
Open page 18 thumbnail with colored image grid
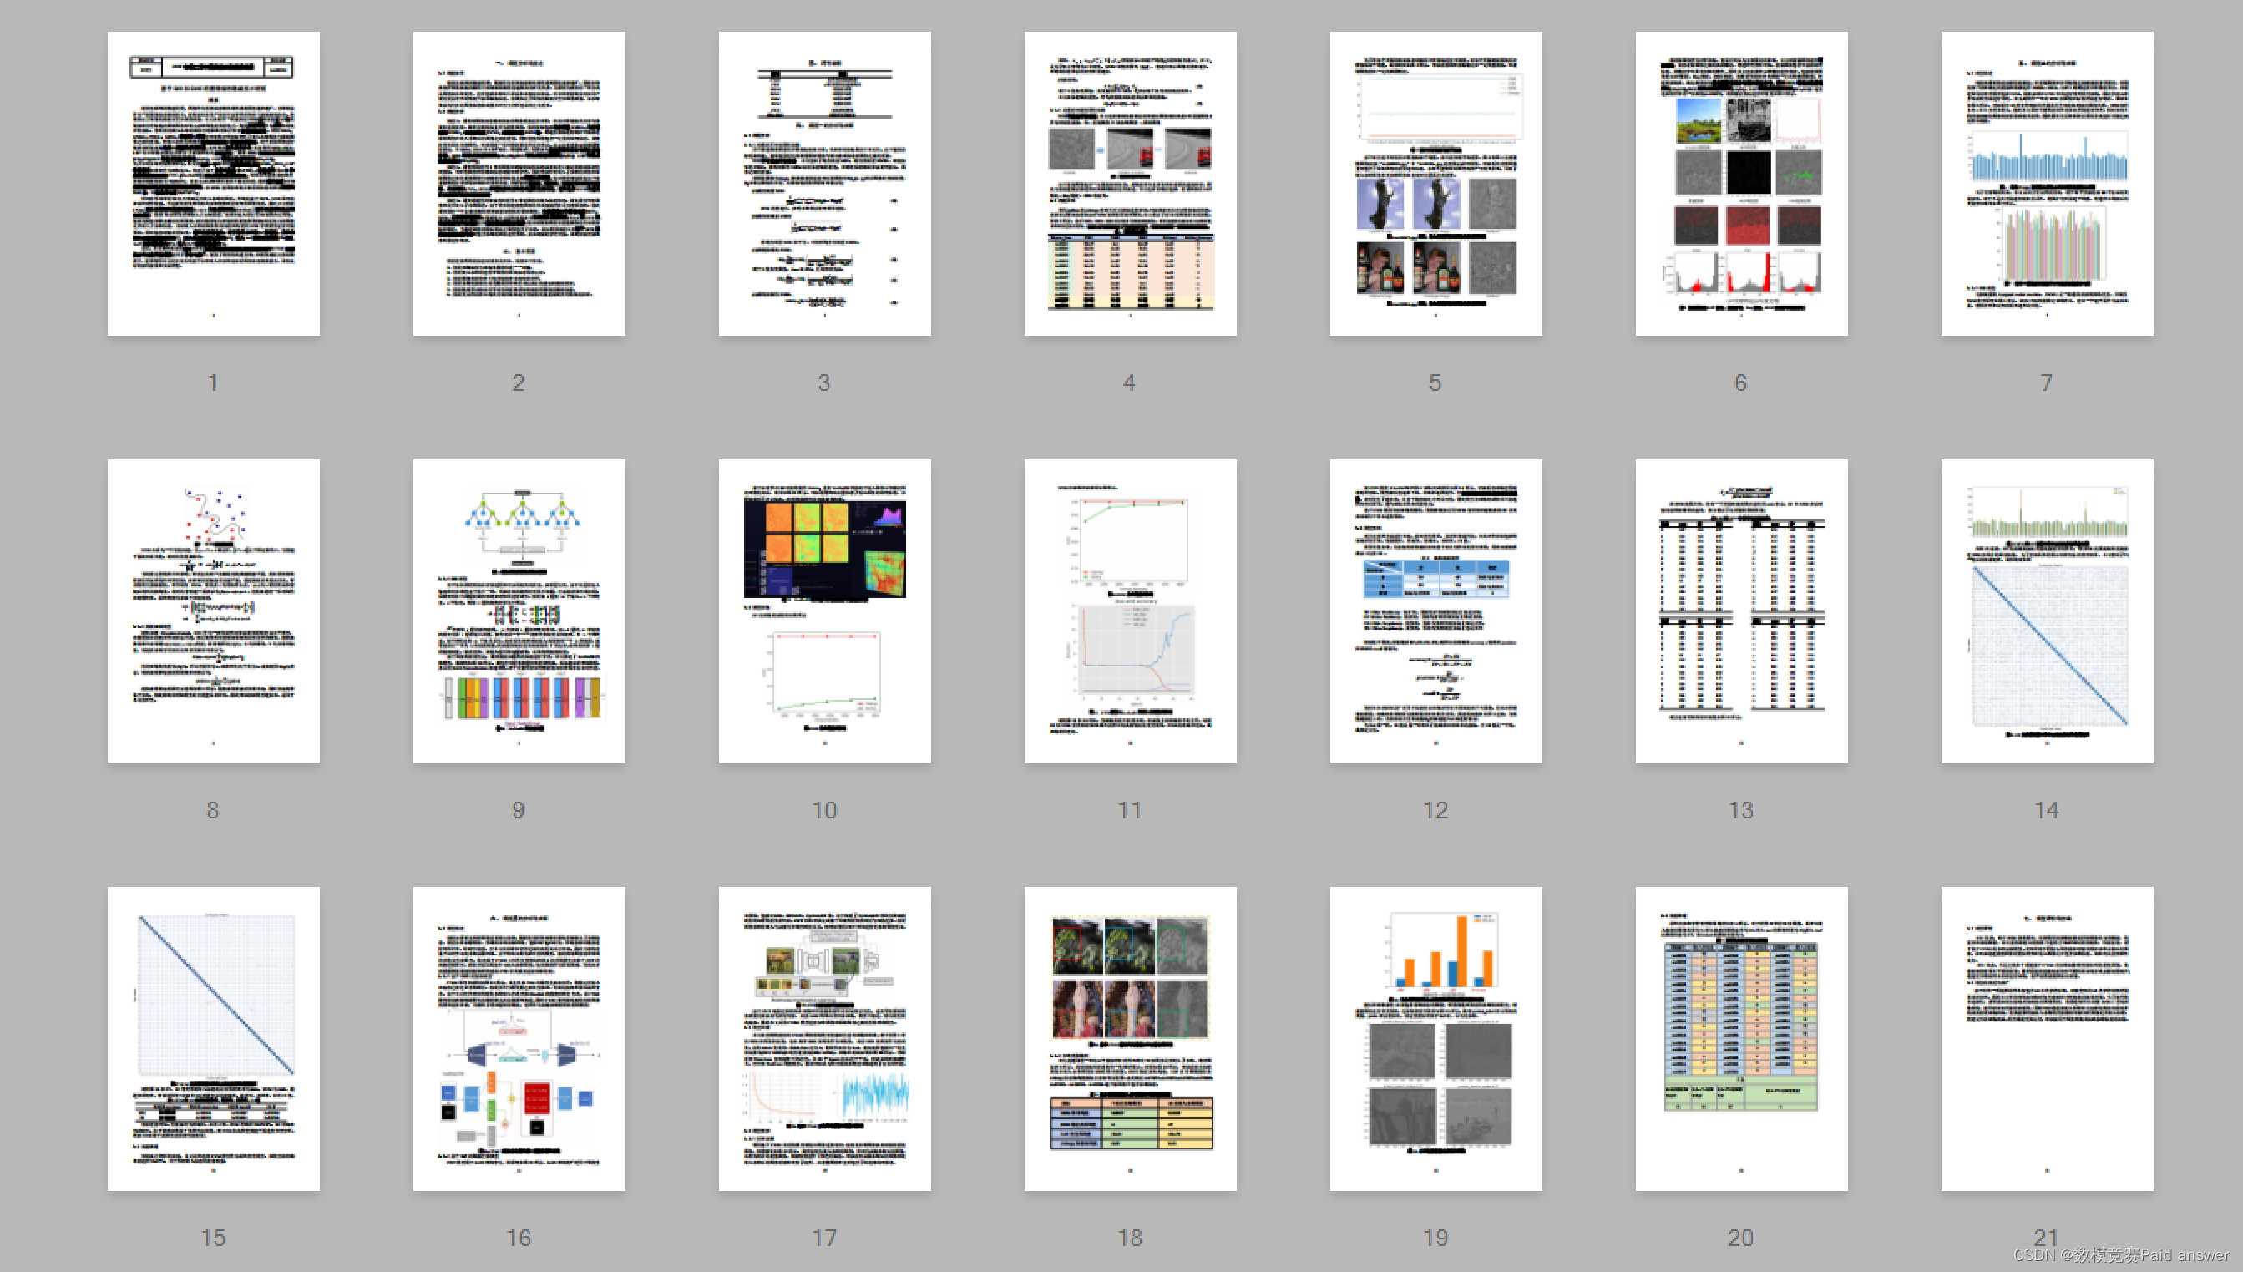[1130, 1038]
